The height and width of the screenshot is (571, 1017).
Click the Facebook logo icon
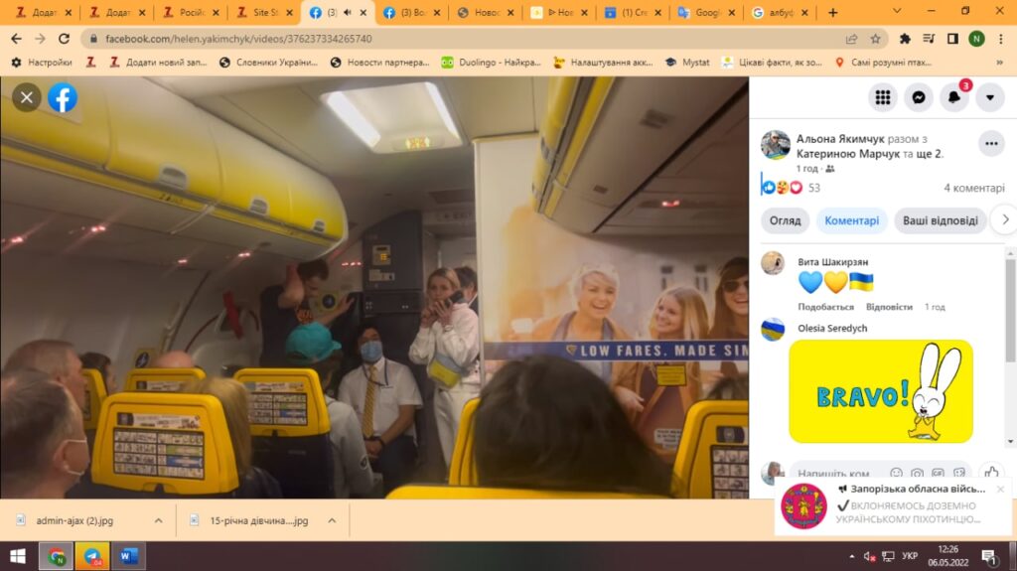(x=63, y=97)
